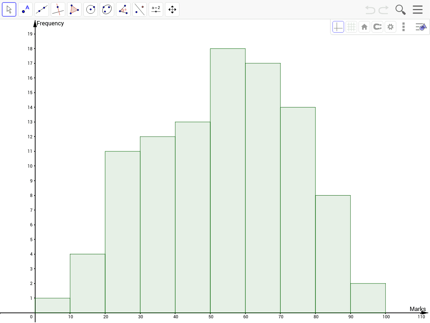Select the Perpendicular Line tool
This screenshot has height=323, width=430.
[58, 9]
